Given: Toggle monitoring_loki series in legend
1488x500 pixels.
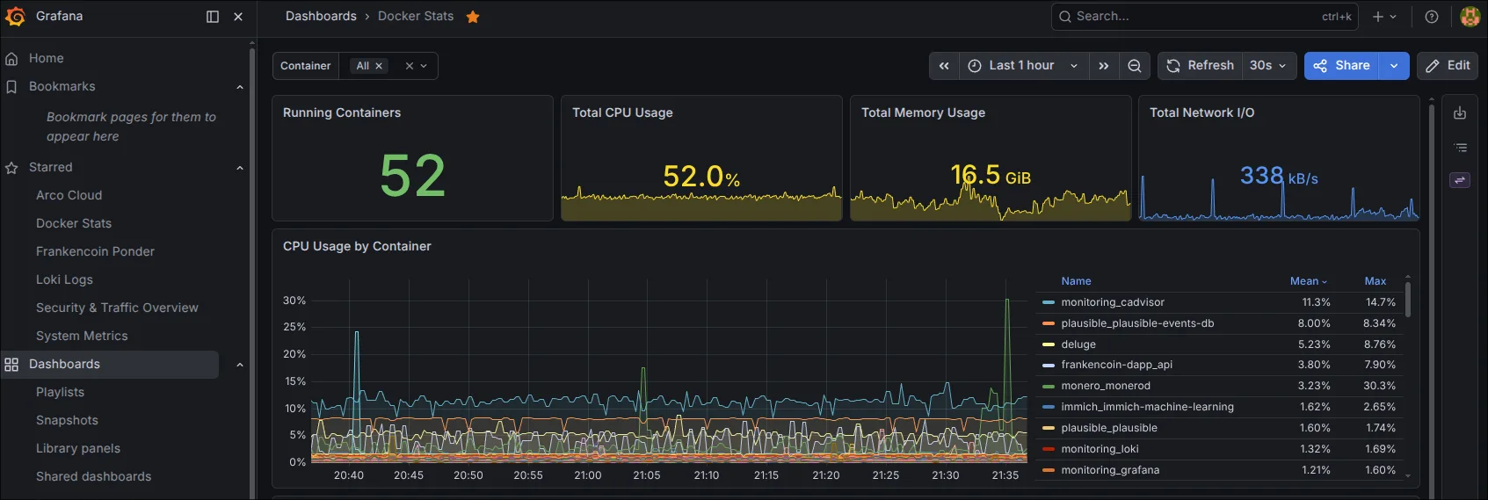Looking at the screenshot, I should click(1100, 449).
